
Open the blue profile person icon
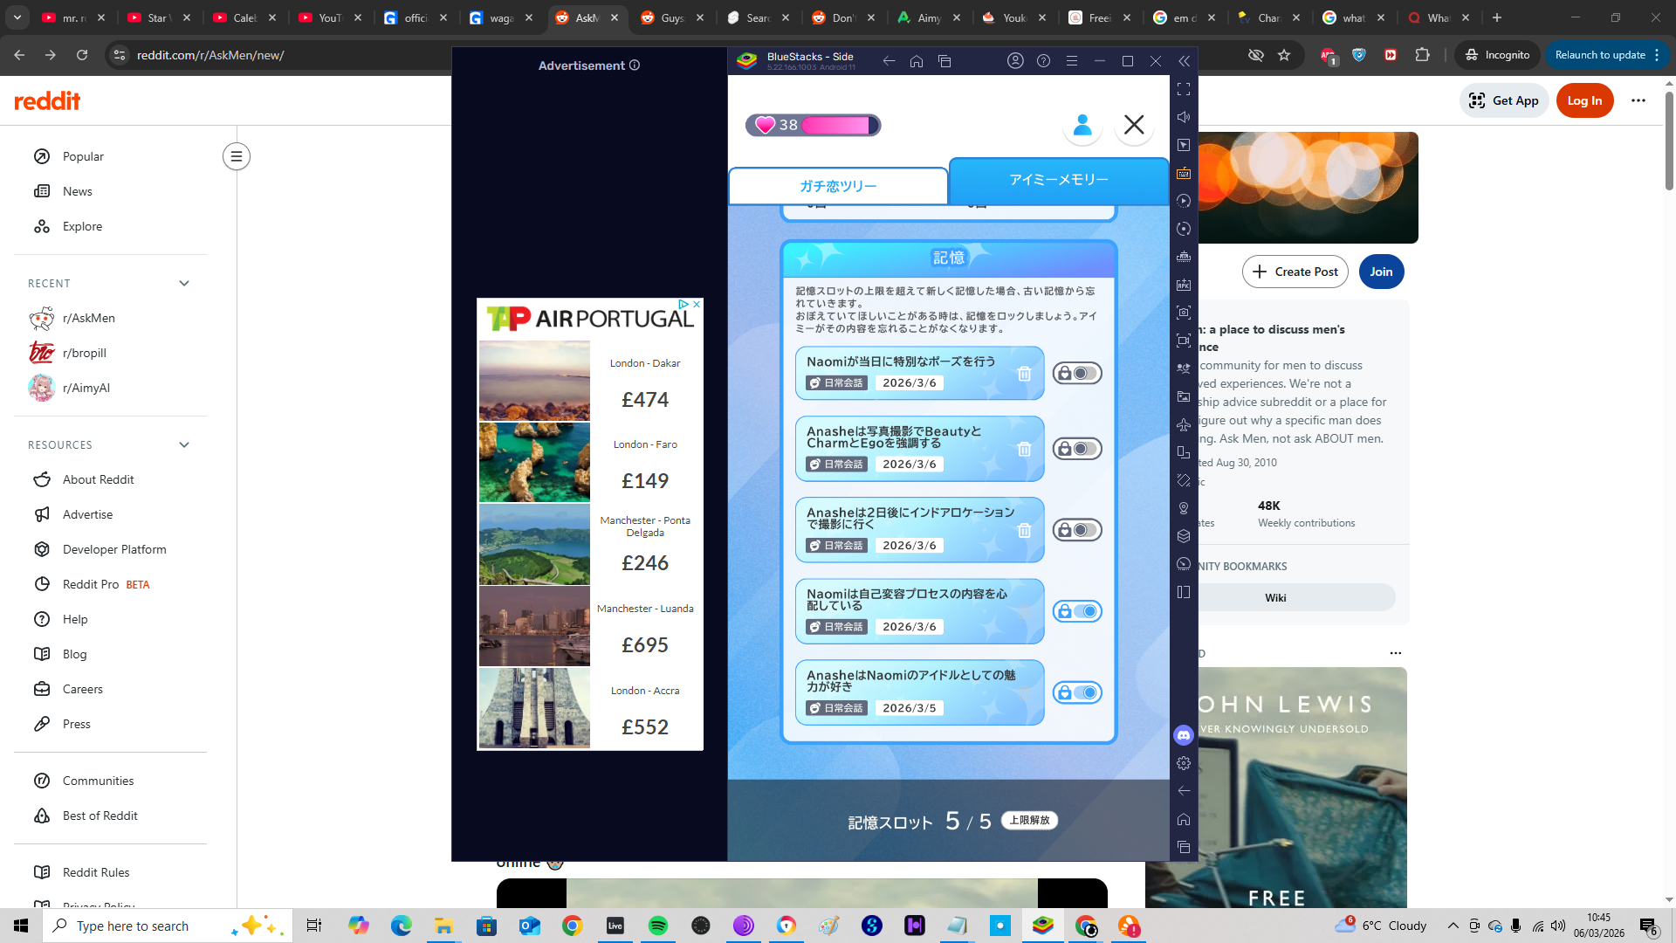[x=1082, y=125]
